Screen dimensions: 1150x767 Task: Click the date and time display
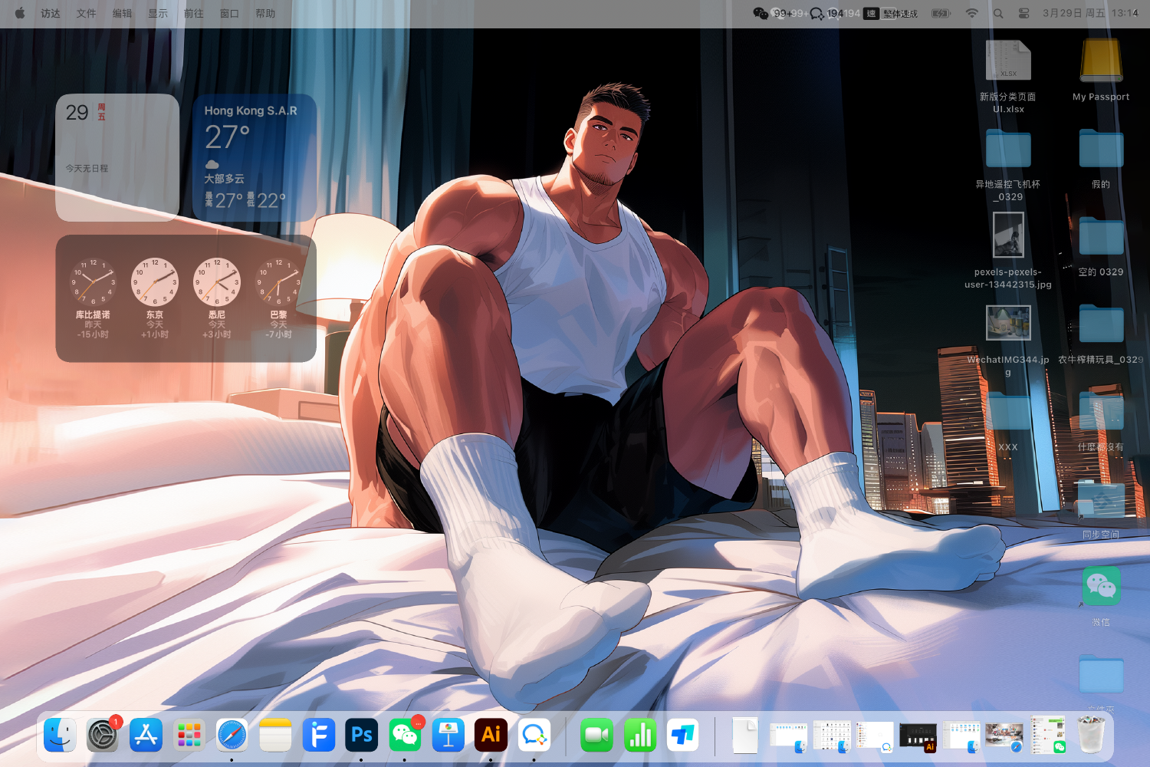click(x=1089, y=13)
